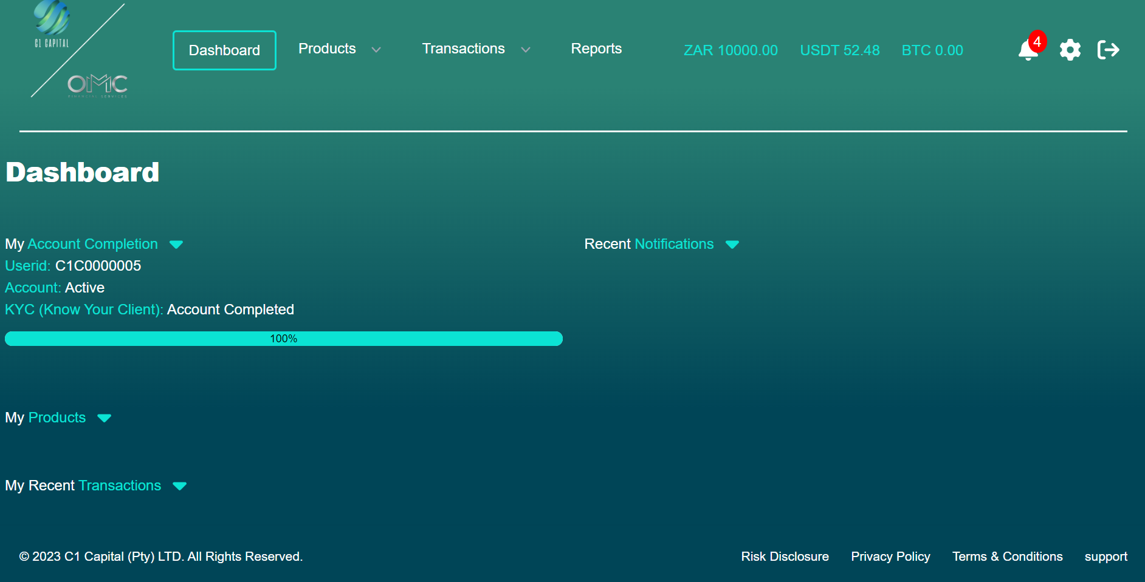Go to the Dashboard tab
This screenshot has height=582, width=1145.
tap(224, 50)
